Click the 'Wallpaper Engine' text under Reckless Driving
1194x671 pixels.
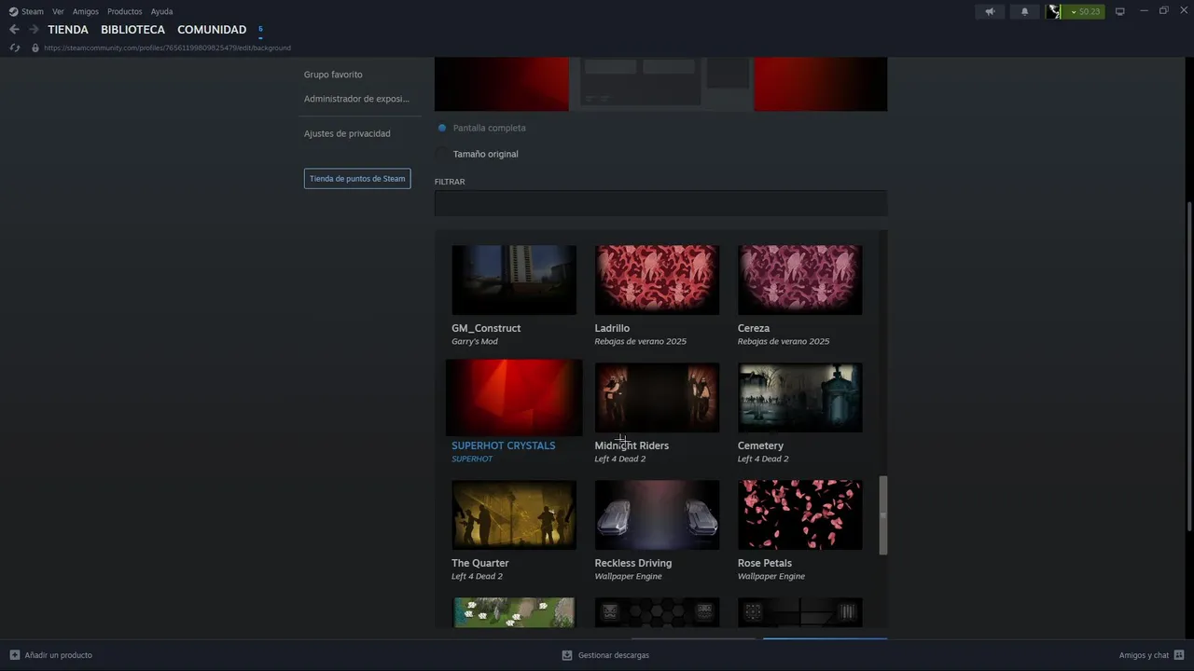[x=628, y=576]
